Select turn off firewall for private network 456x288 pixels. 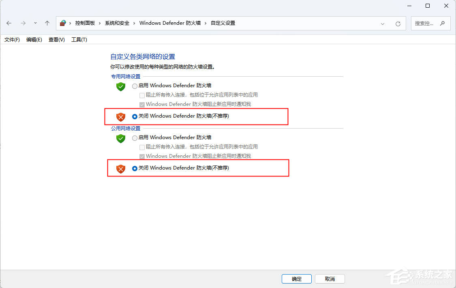[135, 116]
